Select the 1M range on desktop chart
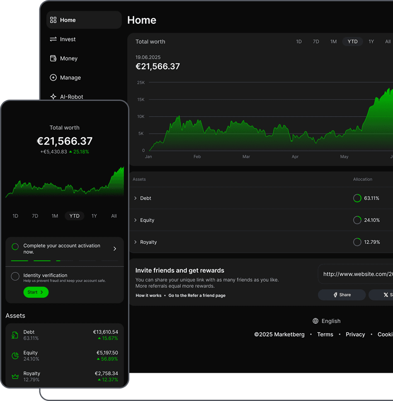Screen dimensions: 393x401 coord(333,42)
